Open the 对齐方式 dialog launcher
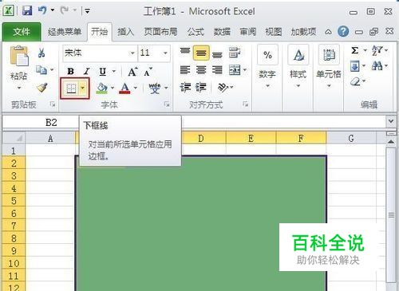Screen dimensions: 399x291 coord(246,104)
